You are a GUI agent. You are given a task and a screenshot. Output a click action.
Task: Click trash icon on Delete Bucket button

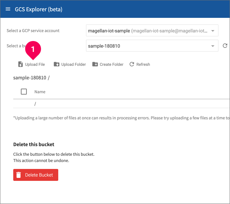click(19, 175)
